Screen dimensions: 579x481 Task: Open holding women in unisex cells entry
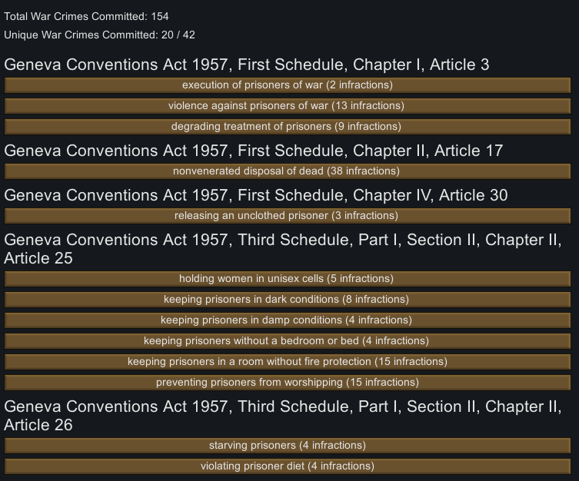[x=288, y=279]
